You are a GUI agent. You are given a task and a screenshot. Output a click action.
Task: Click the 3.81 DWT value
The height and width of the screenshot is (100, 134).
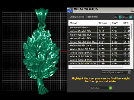tap(114, 27)
